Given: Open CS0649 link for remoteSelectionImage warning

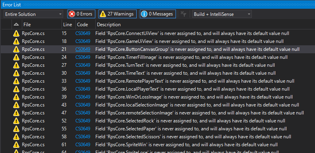Looking at the screenshot, I should pyautogui.click(x=83, y=113).
